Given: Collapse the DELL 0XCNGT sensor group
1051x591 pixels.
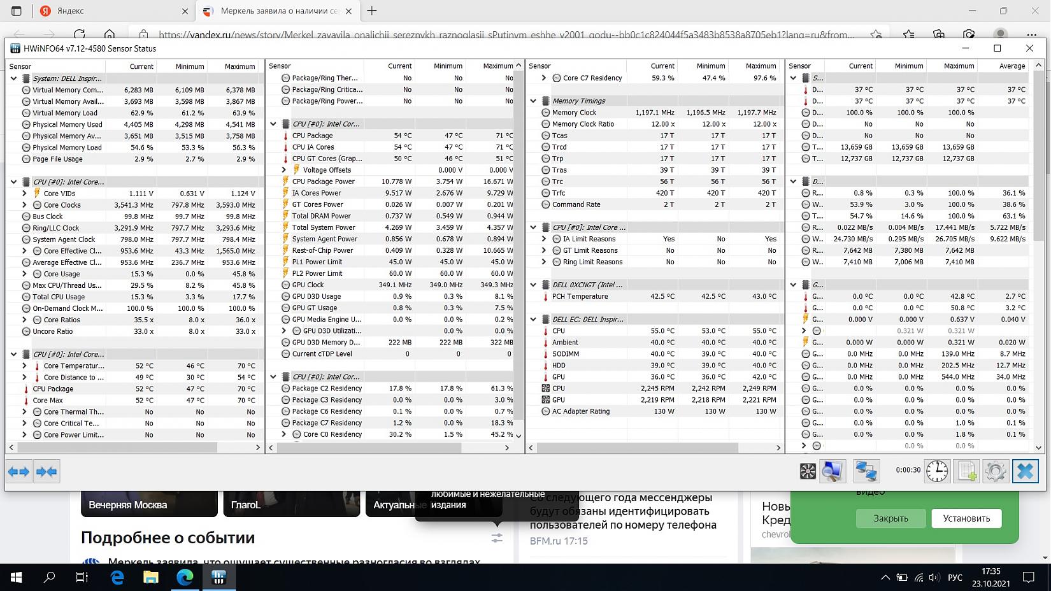Looking at the screenshot, I should pos(534,285).
